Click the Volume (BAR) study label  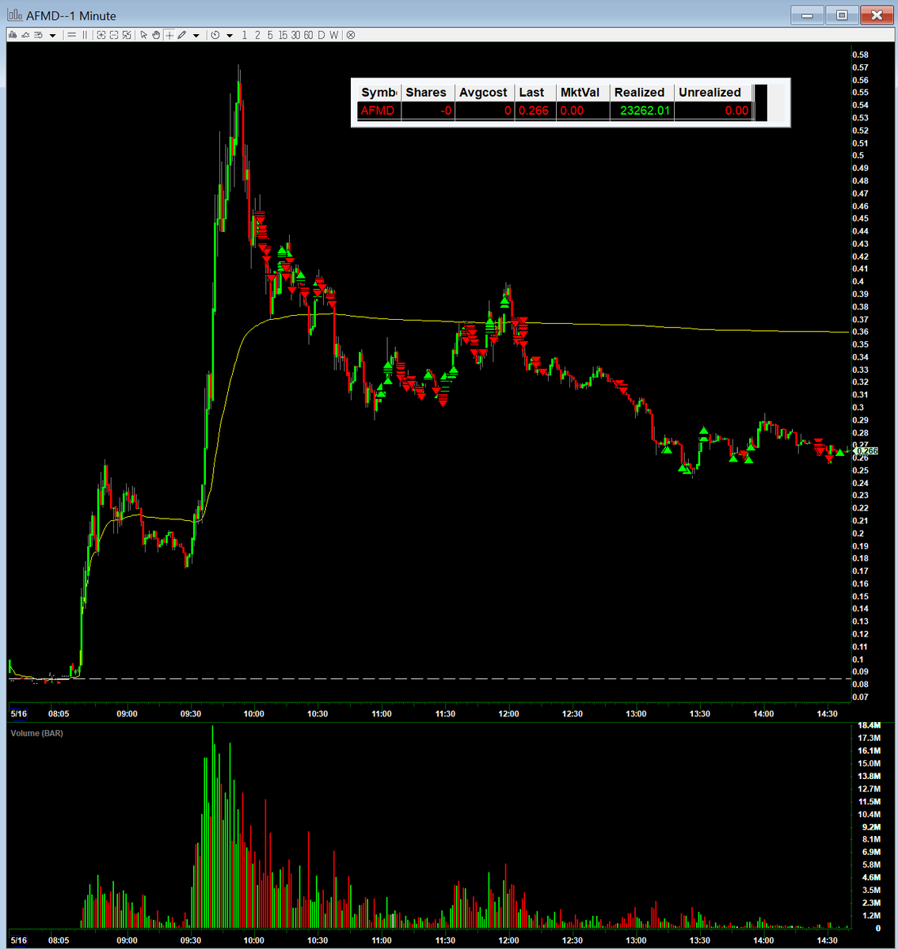click(36, 733)
